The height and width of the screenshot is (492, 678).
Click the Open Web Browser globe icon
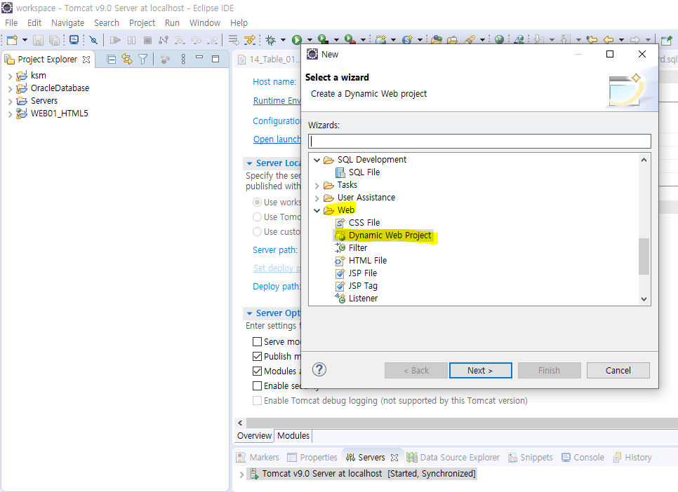pyautogui.click(x=500, y=40)
